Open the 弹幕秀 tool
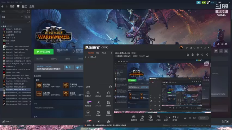The image size is (232, 130). pos(98,113)
